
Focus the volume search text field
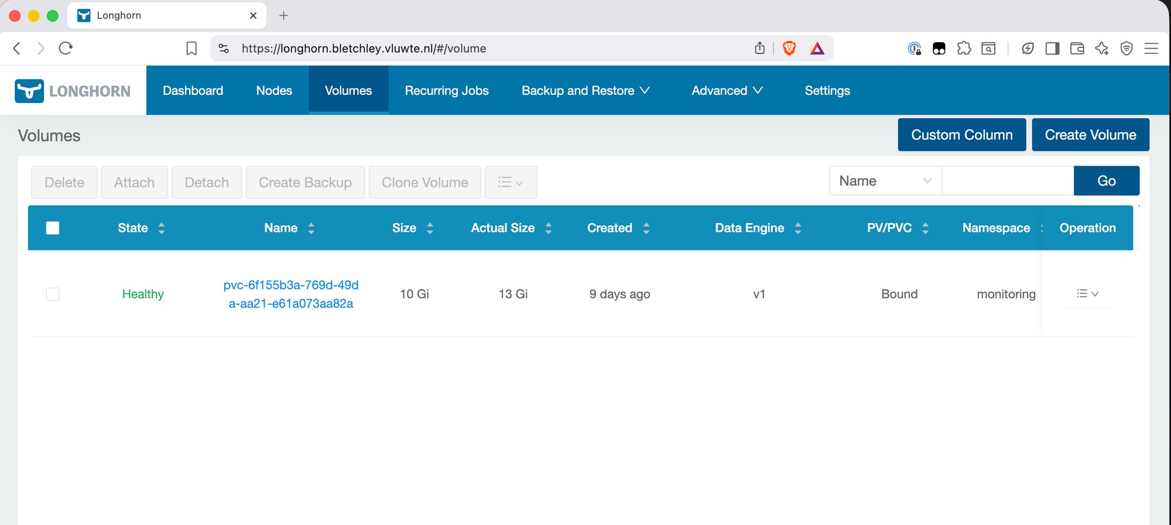(x=1008, y=181)
